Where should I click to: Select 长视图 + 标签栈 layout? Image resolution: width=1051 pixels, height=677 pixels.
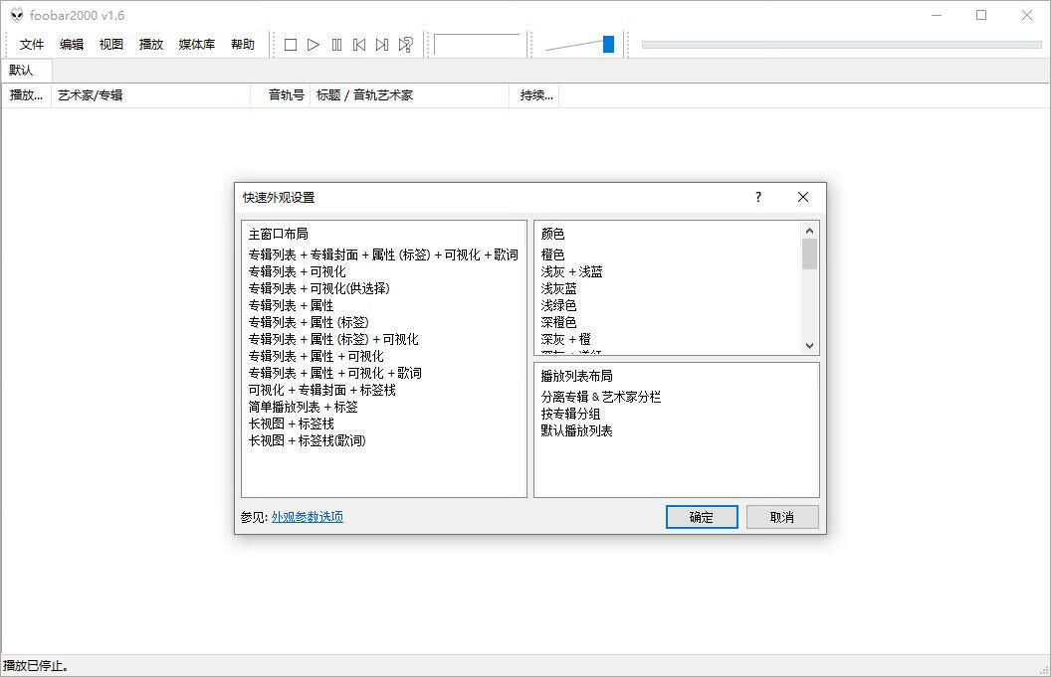(x=289, y=423)
